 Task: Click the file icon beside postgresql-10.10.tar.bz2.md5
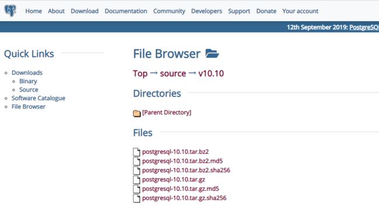tap(136, 161)
